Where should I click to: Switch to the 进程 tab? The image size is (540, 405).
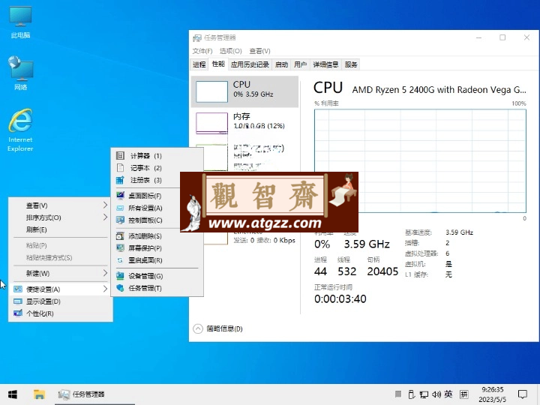click(x=199, y=64)
